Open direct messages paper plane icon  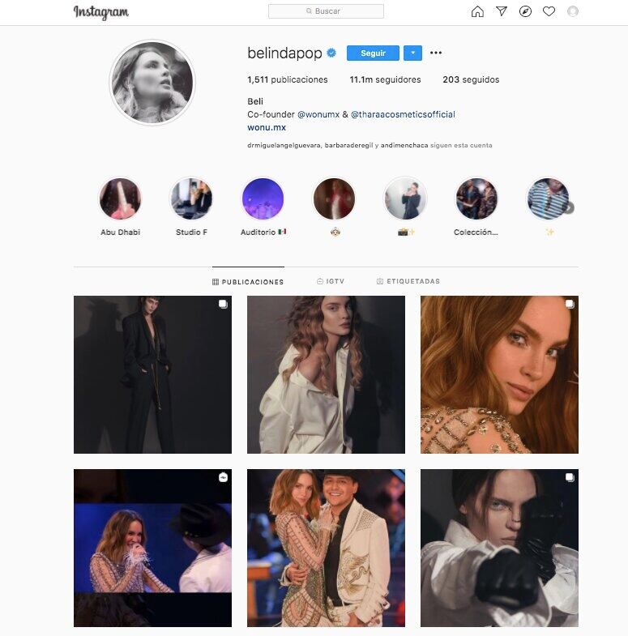click(502, 11)
